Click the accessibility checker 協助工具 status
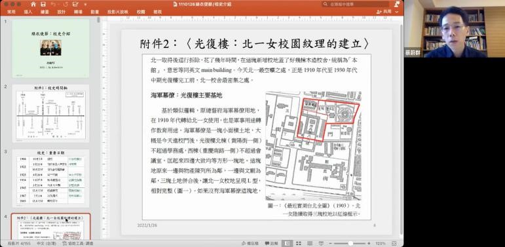 78,244
